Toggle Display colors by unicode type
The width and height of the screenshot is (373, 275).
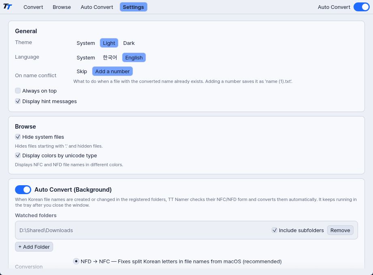click(18, 155)
